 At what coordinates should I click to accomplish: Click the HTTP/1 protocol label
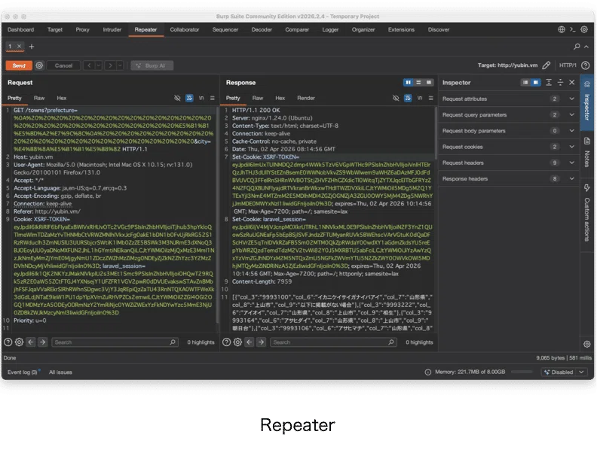[568, 65]
